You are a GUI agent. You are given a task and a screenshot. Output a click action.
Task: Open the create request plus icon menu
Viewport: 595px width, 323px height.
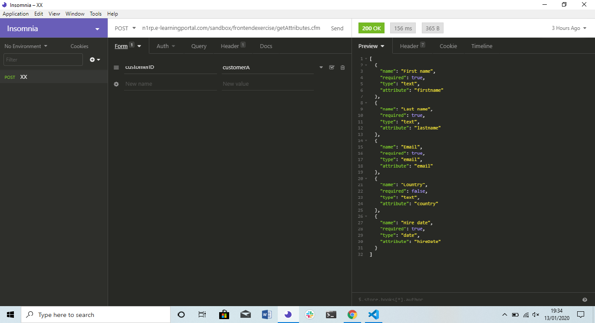coord(95,60)
